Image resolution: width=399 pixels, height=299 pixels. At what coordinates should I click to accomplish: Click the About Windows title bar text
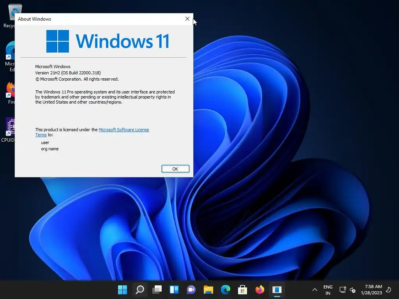[x=34, y=19]
